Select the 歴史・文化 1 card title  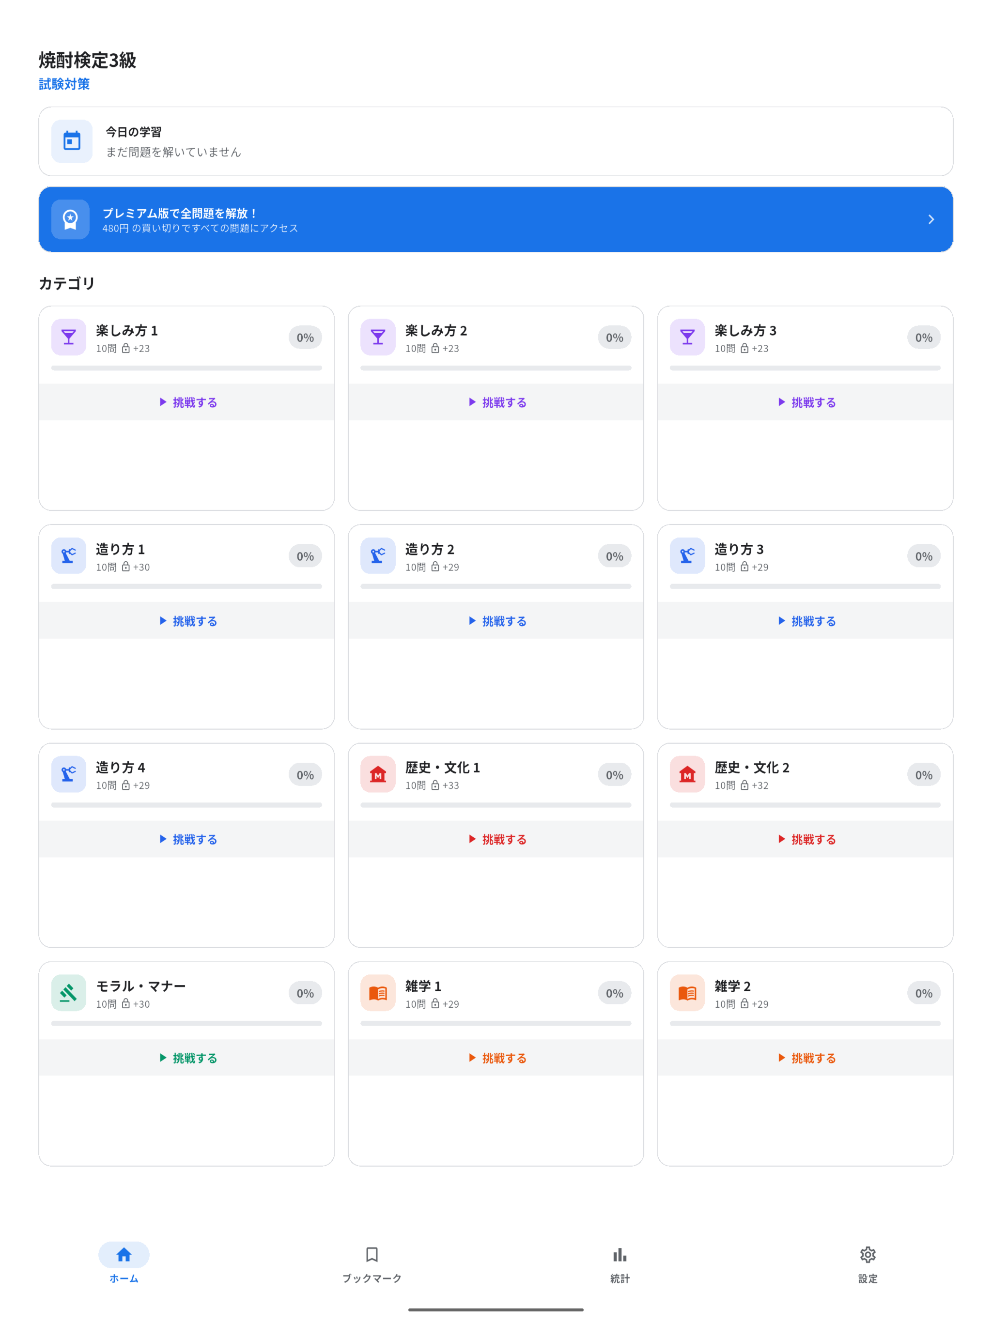(443, 768)
